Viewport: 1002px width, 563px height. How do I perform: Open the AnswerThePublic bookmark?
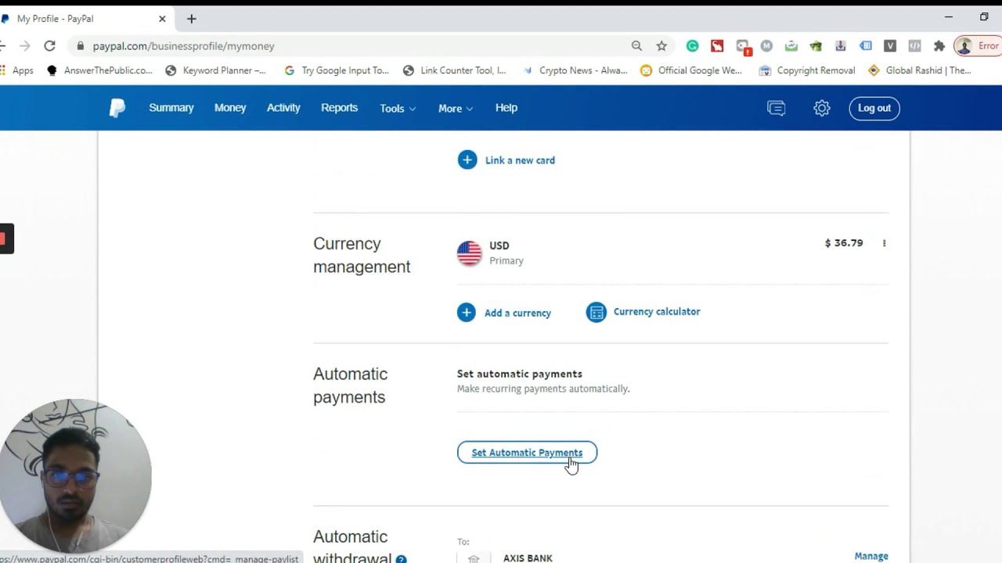[x=99, y=70]
